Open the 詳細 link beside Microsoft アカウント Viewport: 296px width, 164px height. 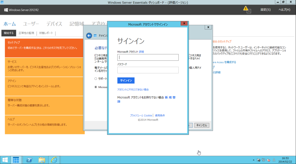(141, 51)
